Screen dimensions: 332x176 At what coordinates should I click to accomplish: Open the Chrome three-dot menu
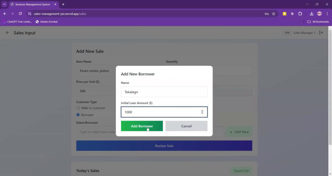click(x=327, y=14)
